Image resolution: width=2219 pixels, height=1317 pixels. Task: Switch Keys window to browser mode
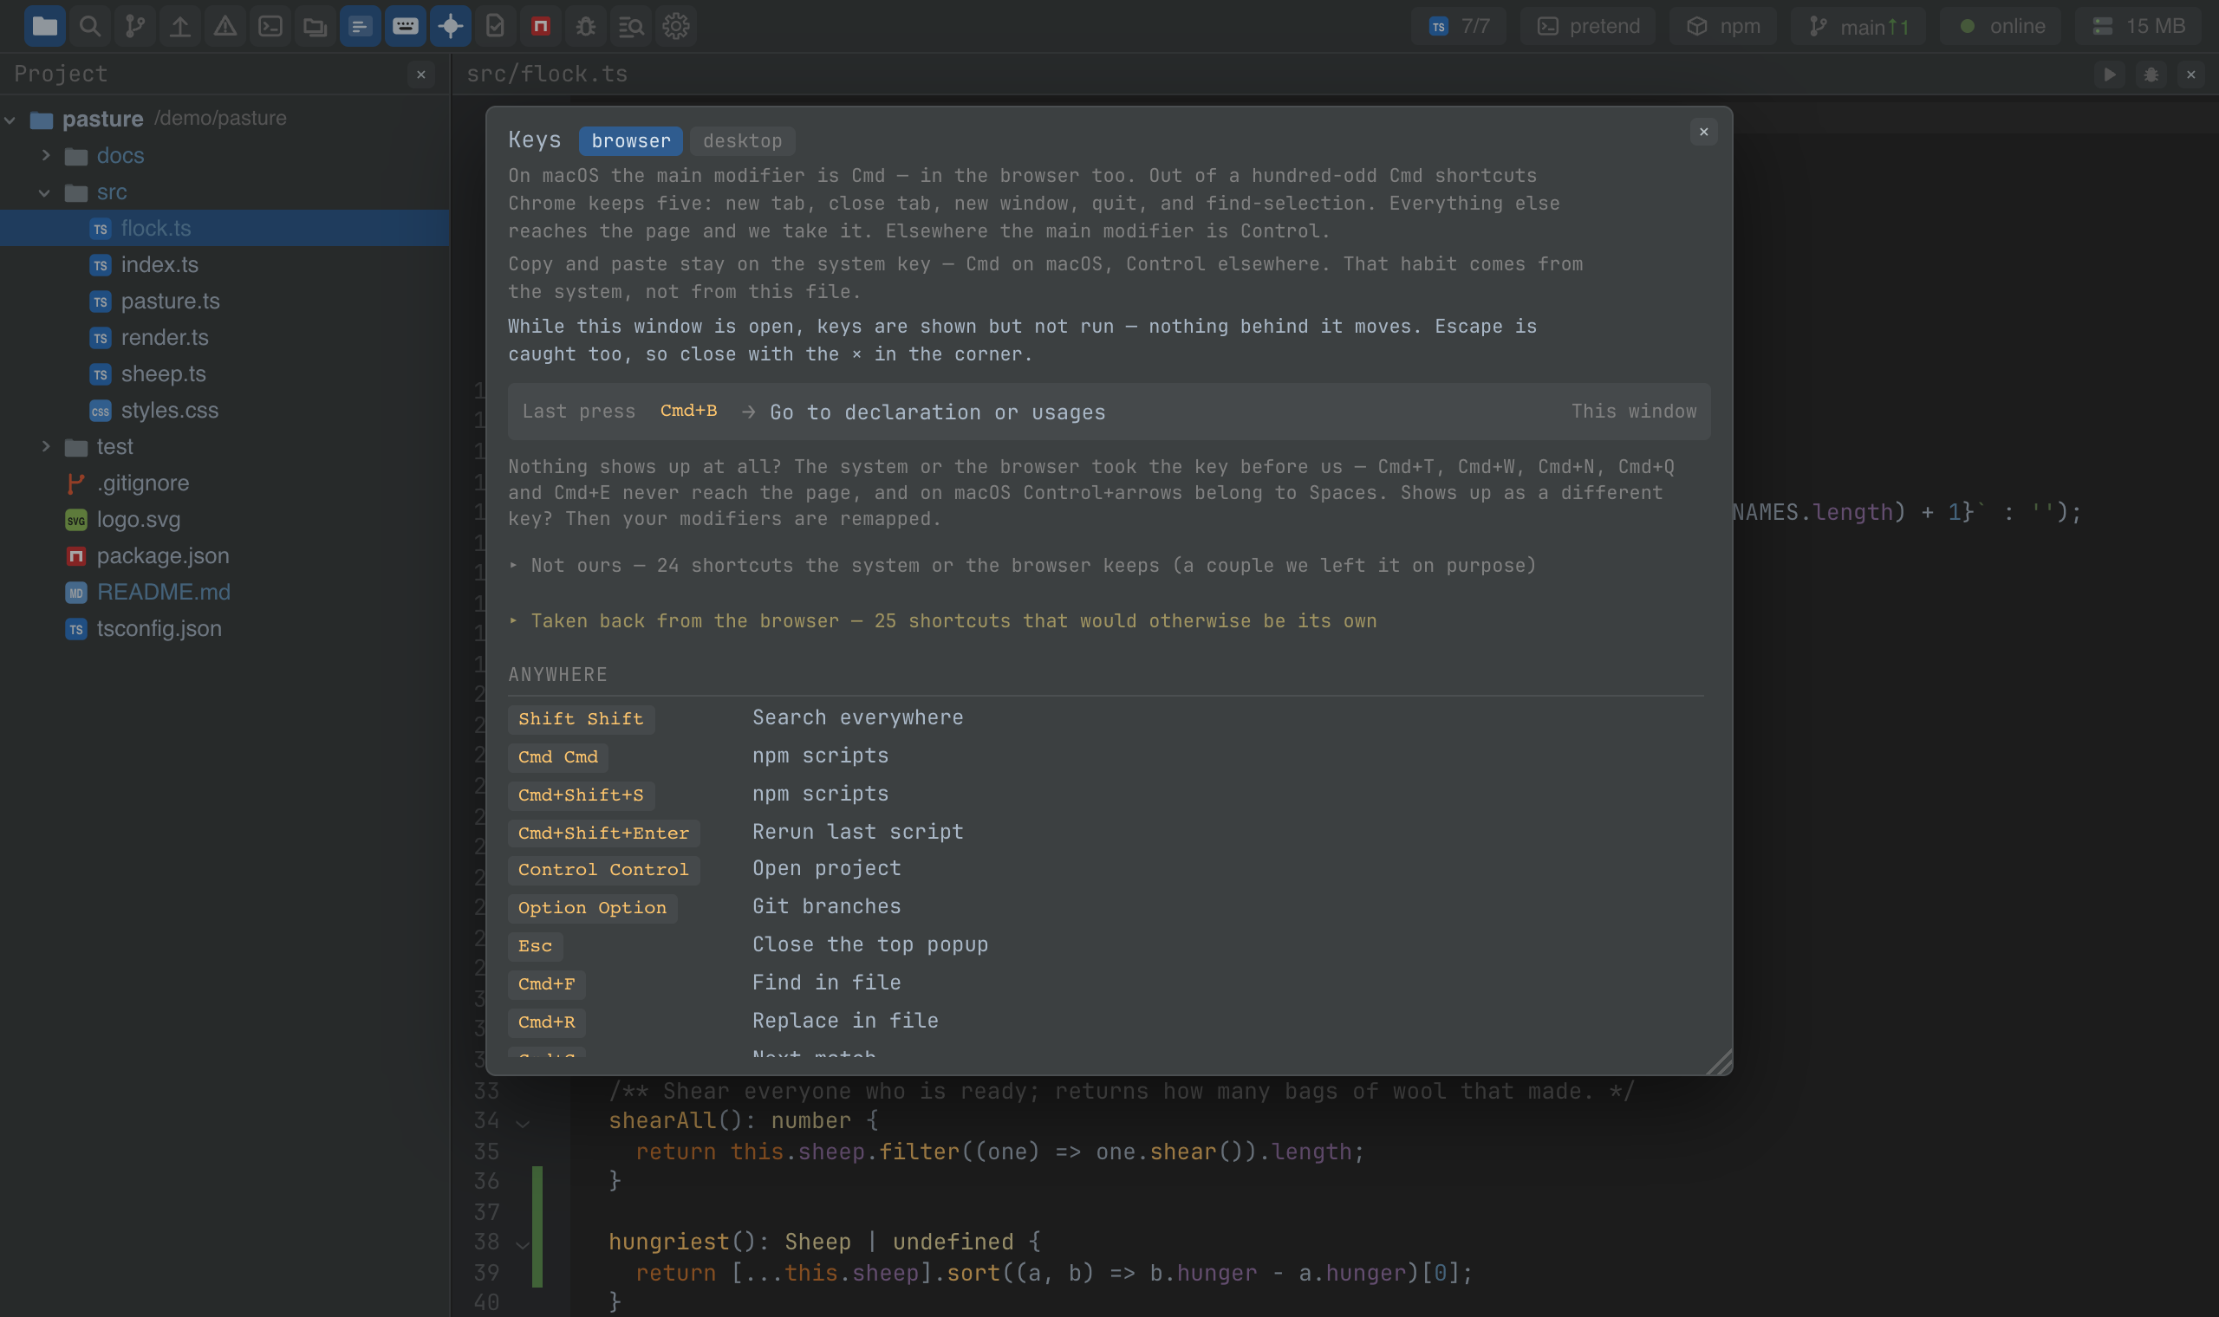click(x=631, y=140)
